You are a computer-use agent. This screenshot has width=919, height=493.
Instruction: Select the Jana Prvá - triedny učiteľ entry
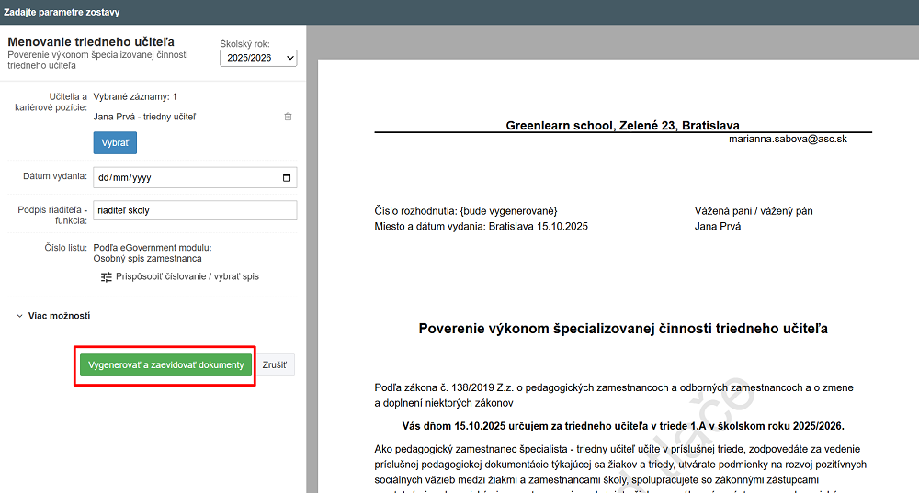[x=144, y=117]
